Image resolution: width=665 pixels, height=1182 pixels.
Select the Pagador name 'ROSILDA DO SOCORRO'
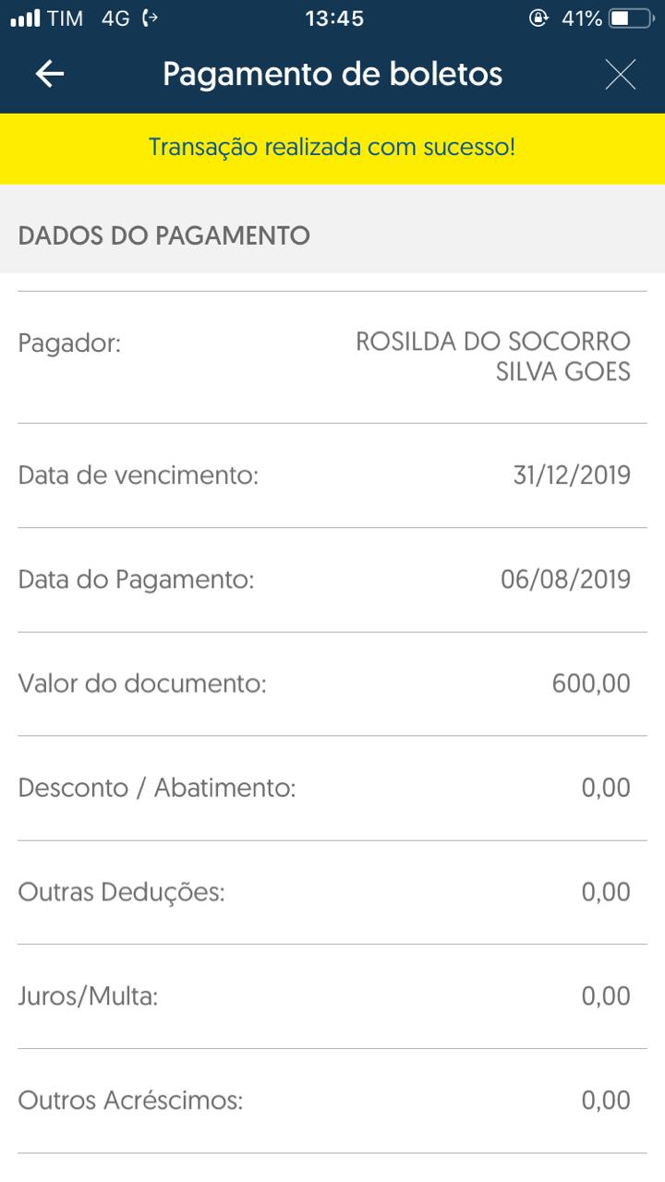point(493,342)
